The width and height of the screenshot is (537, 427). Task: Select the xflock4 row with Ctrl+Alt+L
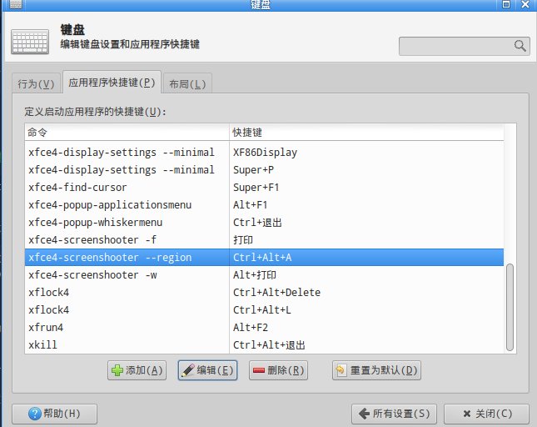(x=264, y=309)
